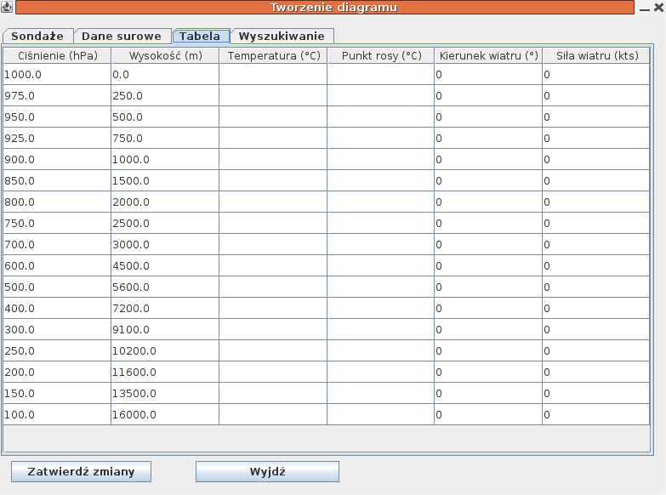This screenshot has height=495, width=666.
Task: Click the Wysokość (m) column header
Action: 165,55
